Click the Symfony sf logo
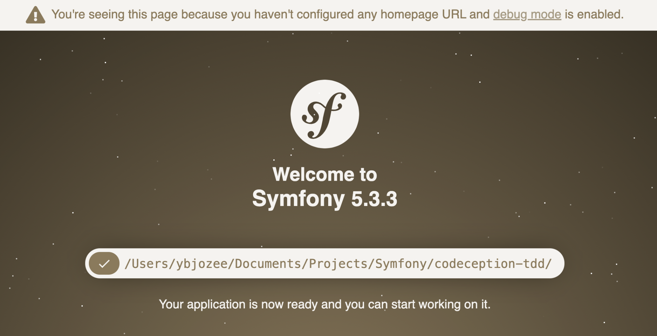Screen dimensions: 657x336 pos(325,114)
